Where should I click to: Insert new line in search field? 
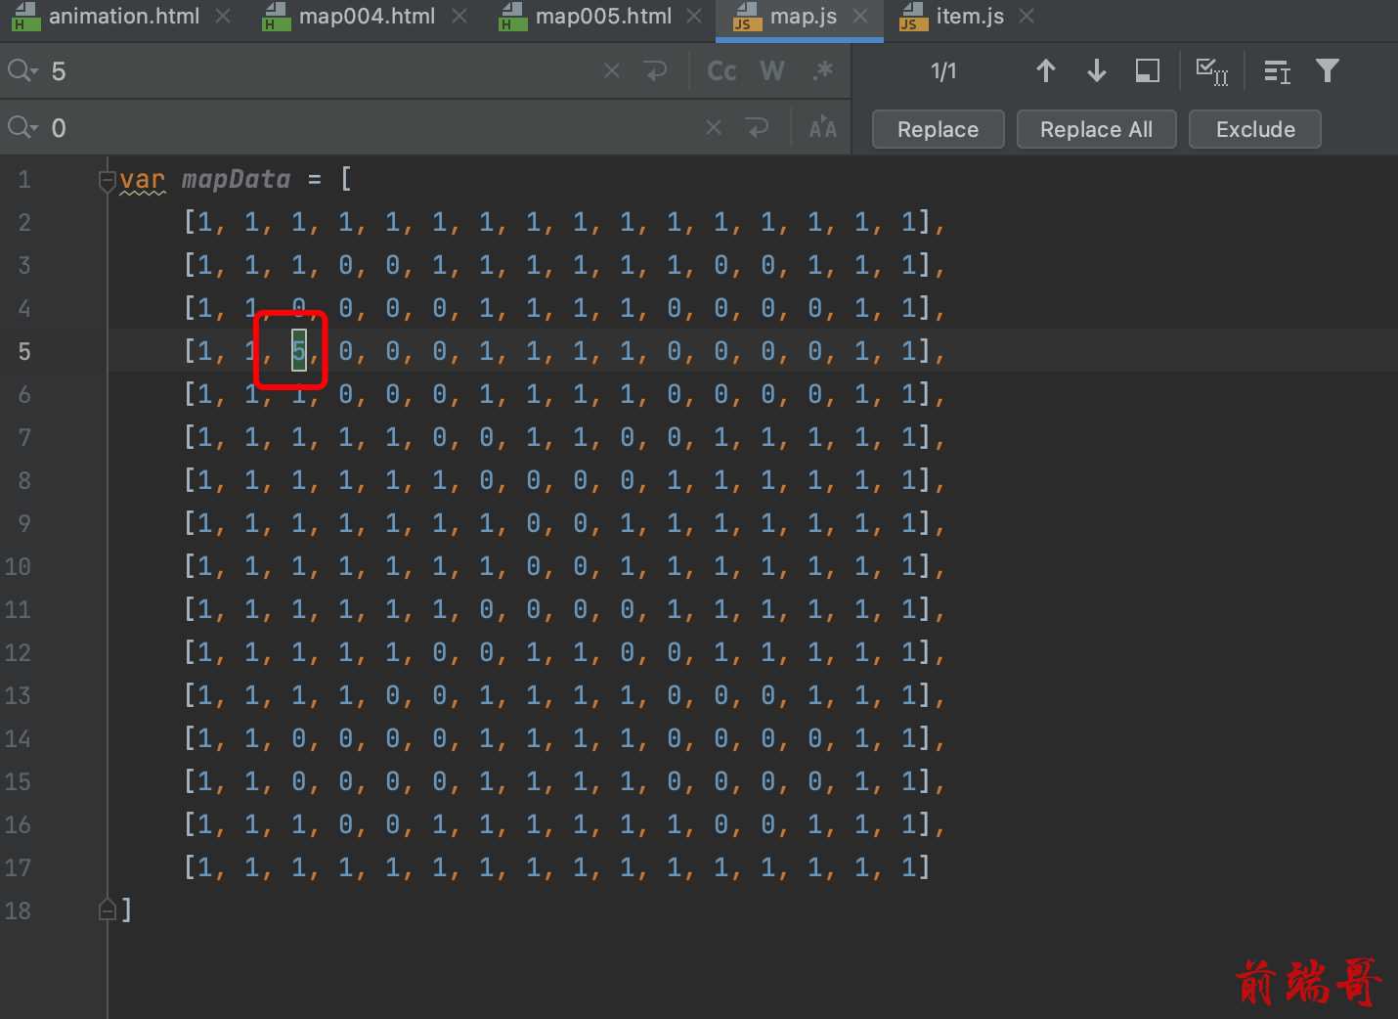coord(656,70)
